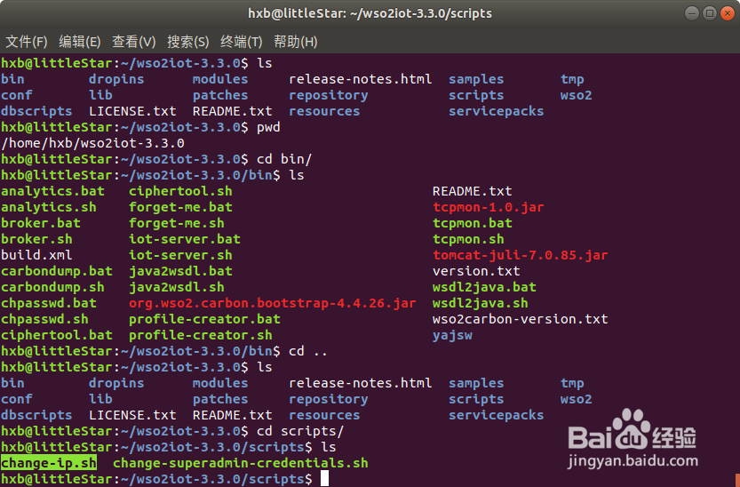The height and width of the screenshot is (487, 740).
Task: Click java2wsdl.sh file name
Action: (177, 287)
